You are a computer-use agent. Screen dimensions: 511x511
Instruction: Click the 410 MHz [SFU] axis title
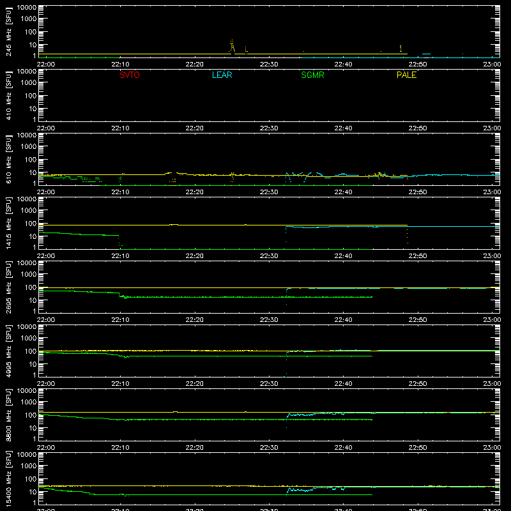point(8,96)
